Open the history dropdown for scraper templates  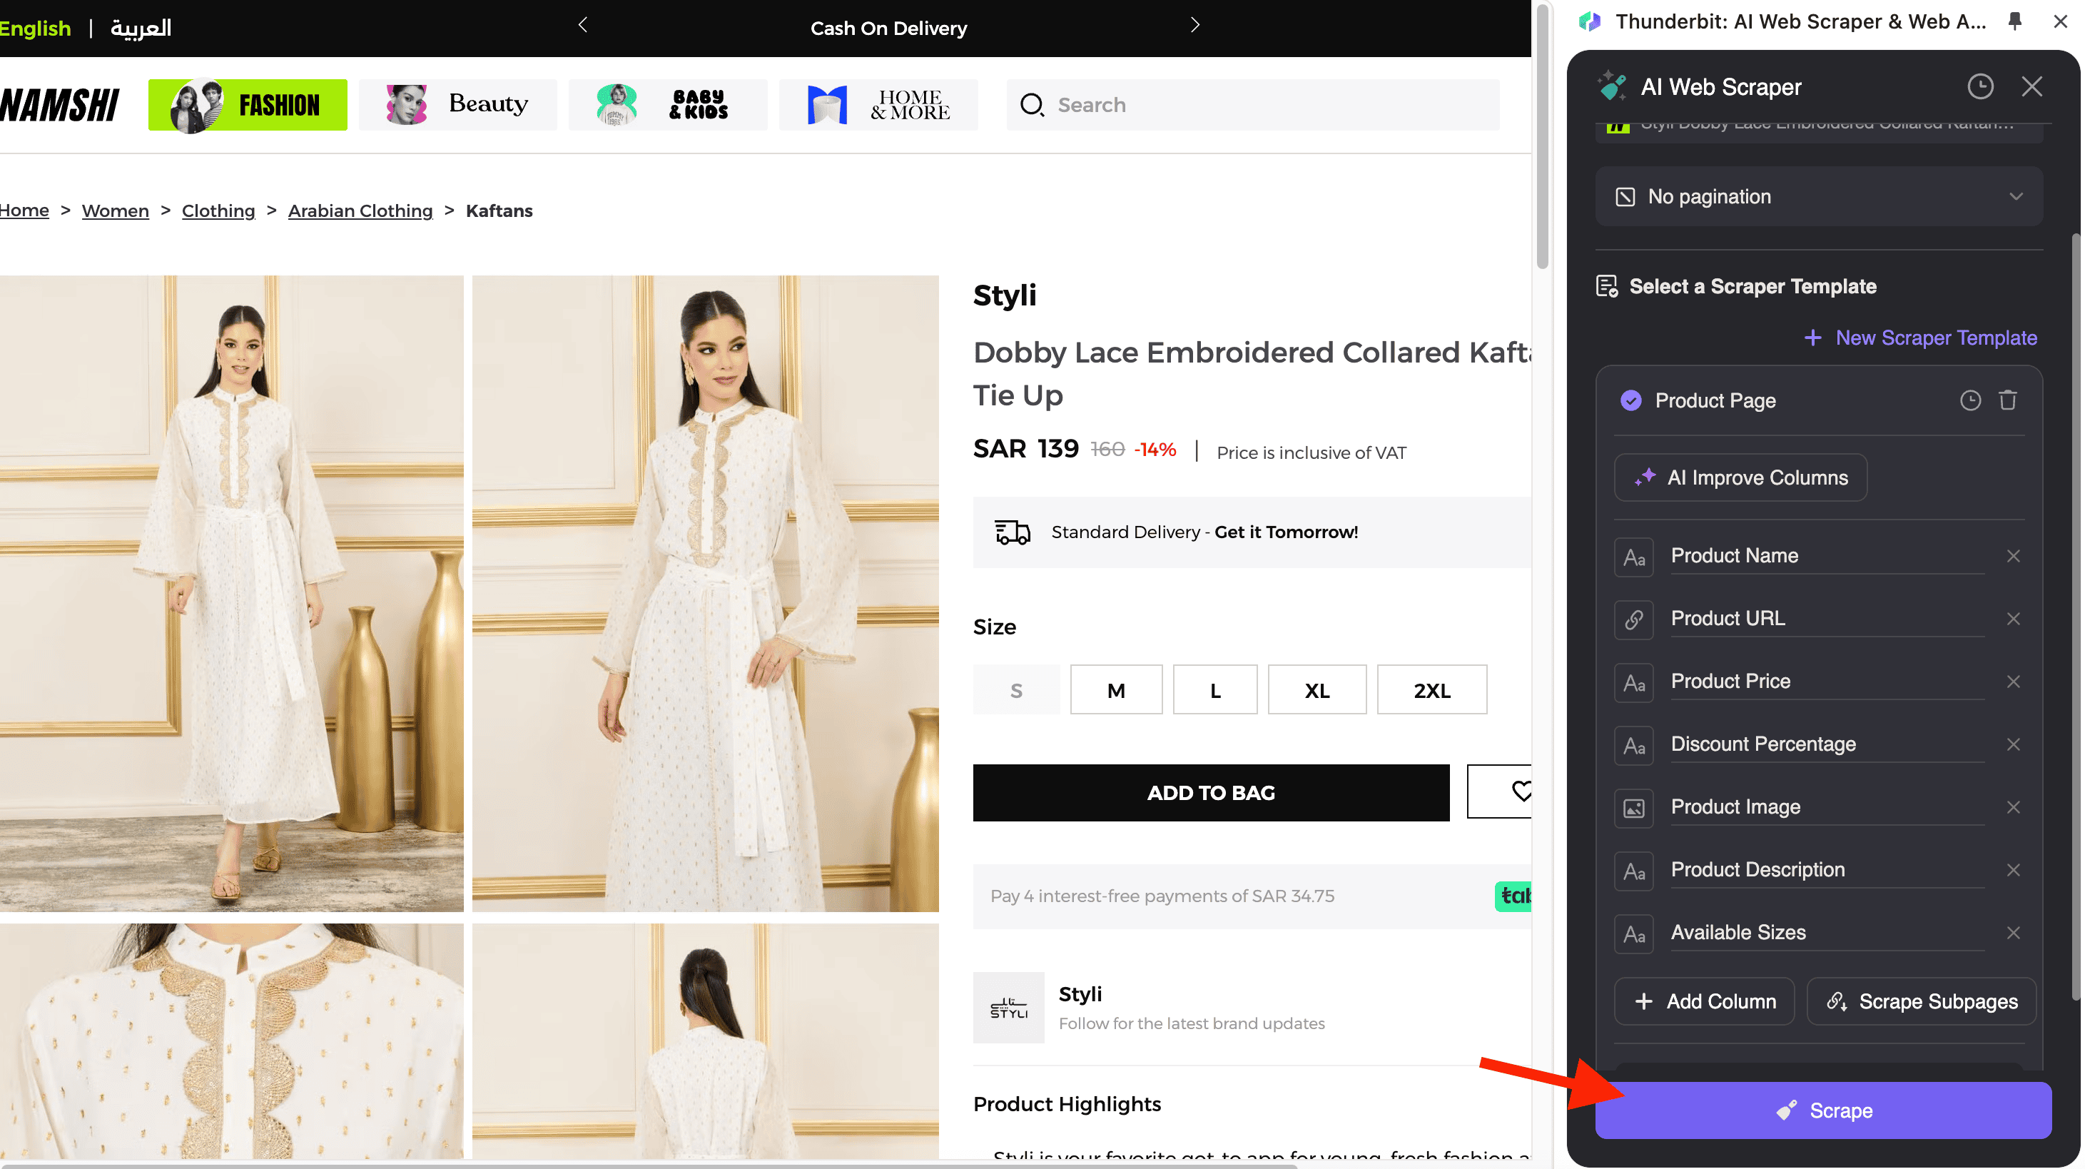click(1970, 398)
